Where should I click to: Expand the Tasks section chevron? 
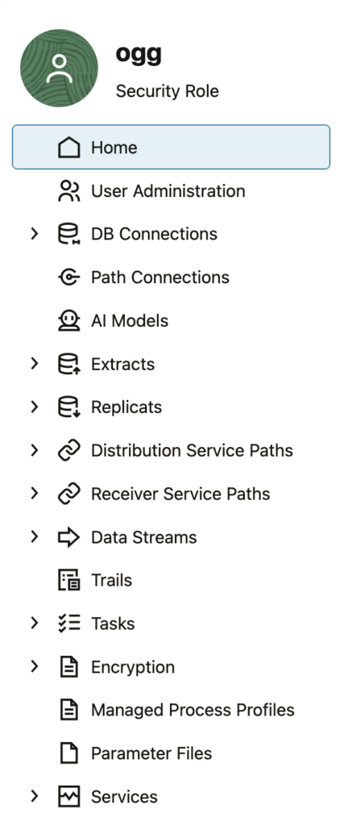point(35,624)
